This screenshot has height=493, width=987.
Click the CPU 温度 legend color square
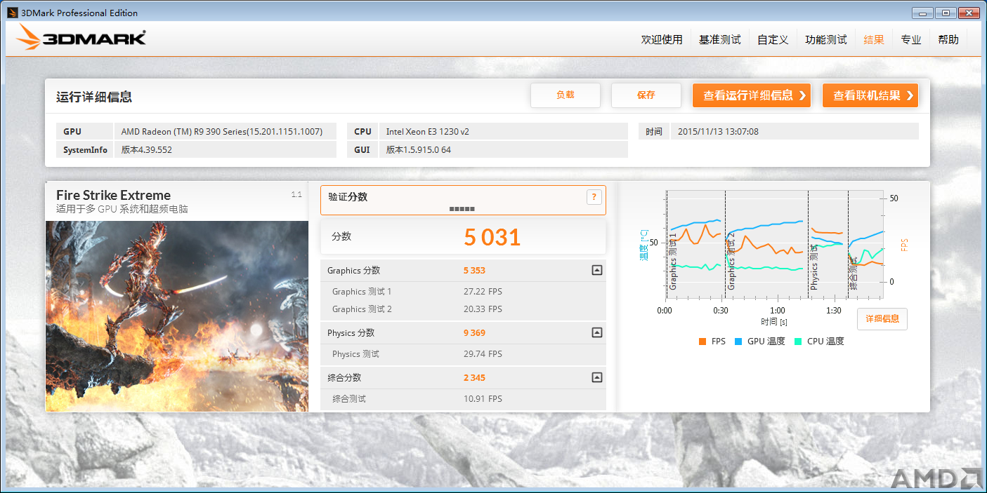coord(798,342)
